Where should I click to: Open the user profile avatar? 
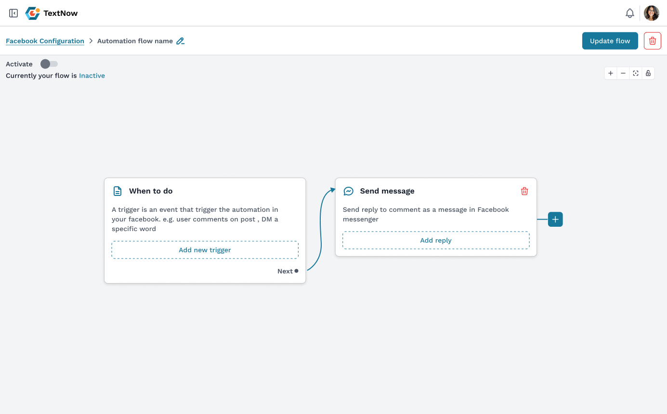[652, 13]
